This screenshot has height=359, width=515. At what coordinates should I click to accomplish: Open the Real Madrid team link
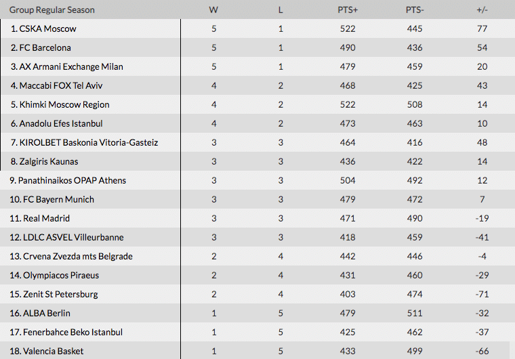point(46,218)
